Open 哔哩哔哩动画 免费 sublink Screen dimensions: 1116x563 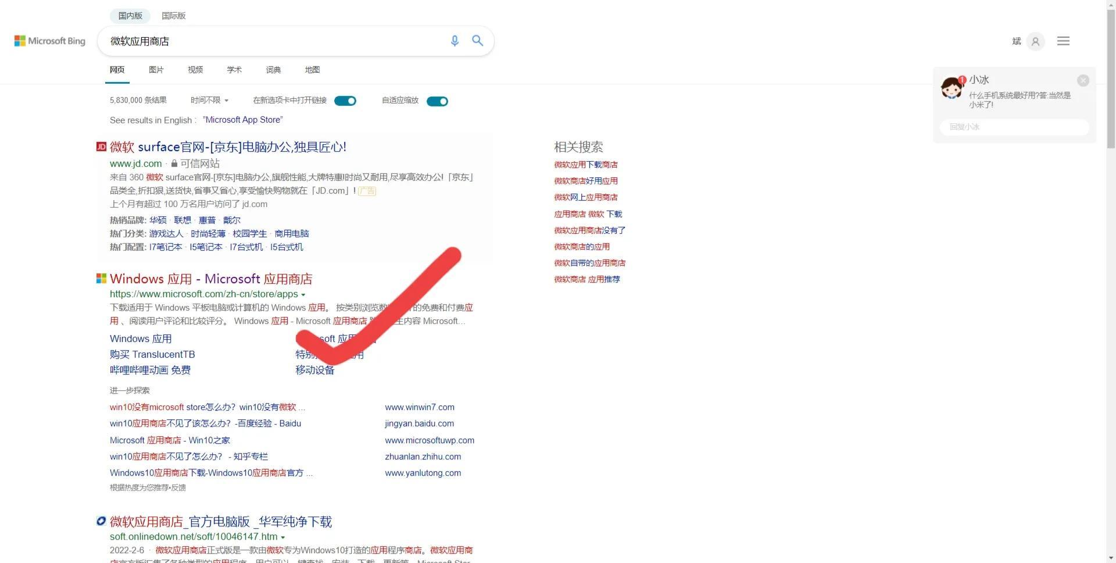point(150,370)
